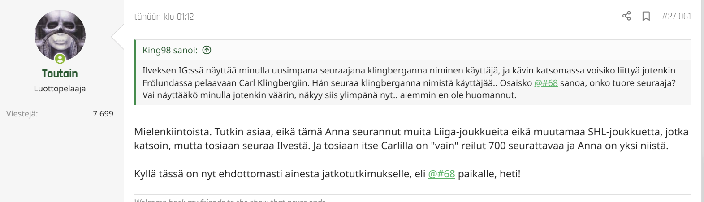The height and width of the screenshot is (202, 704).
Task: Open the Toutain username profile link
Action: [x=60, y=73]
